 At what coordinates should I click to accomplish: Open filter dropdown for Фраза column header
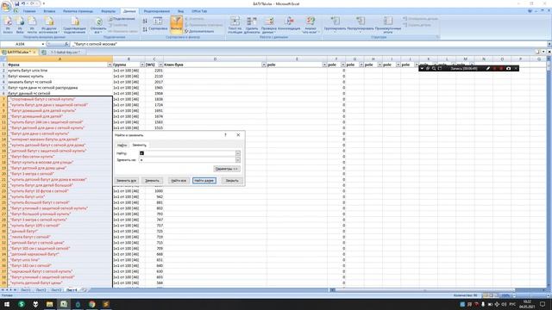tap(110, 65)
